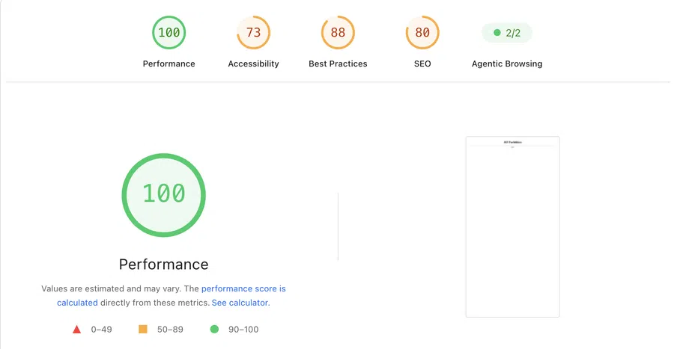
Task: Click the large Performance 100 gauge
Action: pyautogui.click(x=164, y=195)
